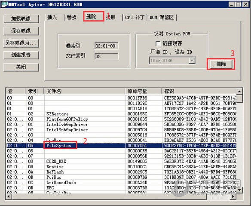The image size is (251, 206).
Task: Select the PciBus row
Action: tap(121, 177)
